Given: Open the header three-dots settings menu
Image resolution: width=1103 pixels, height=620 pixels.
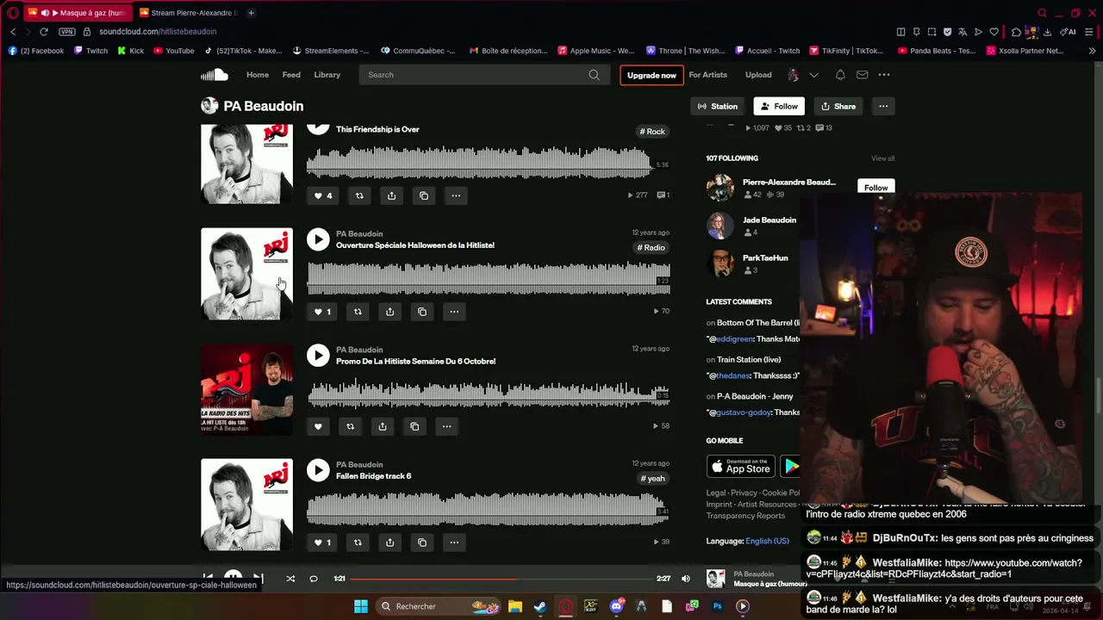Looking at the screenshot, I should coord(884,75).
